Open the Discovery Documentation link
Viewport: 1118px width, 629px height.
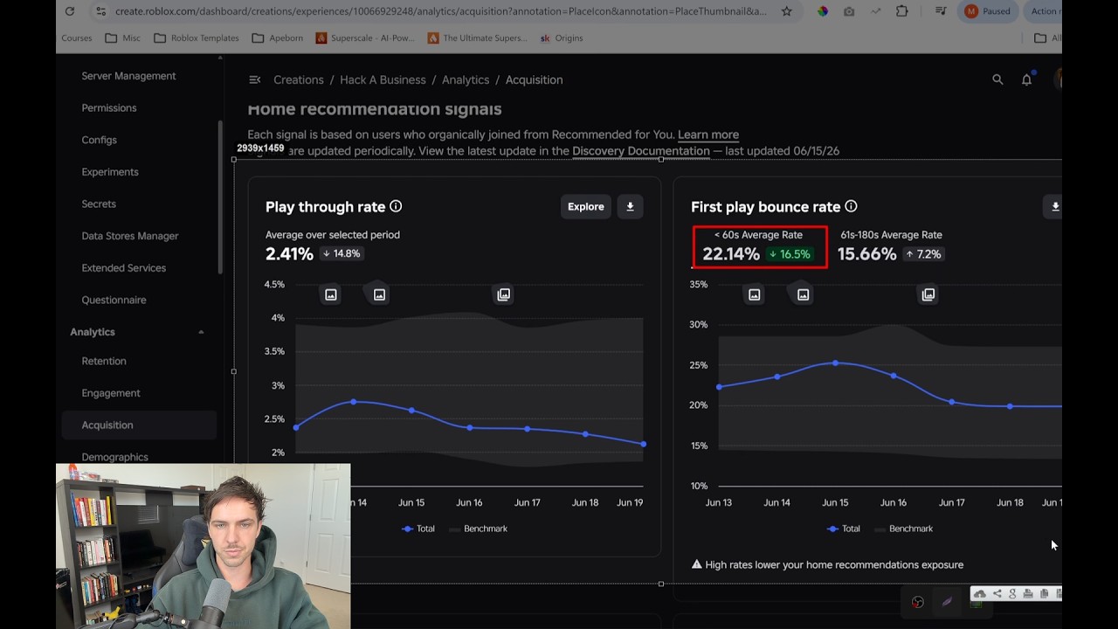point(641,151)
